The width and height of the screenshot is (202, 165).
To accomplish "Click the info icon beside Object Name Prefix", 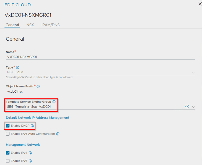I will (x=38, y=87).
